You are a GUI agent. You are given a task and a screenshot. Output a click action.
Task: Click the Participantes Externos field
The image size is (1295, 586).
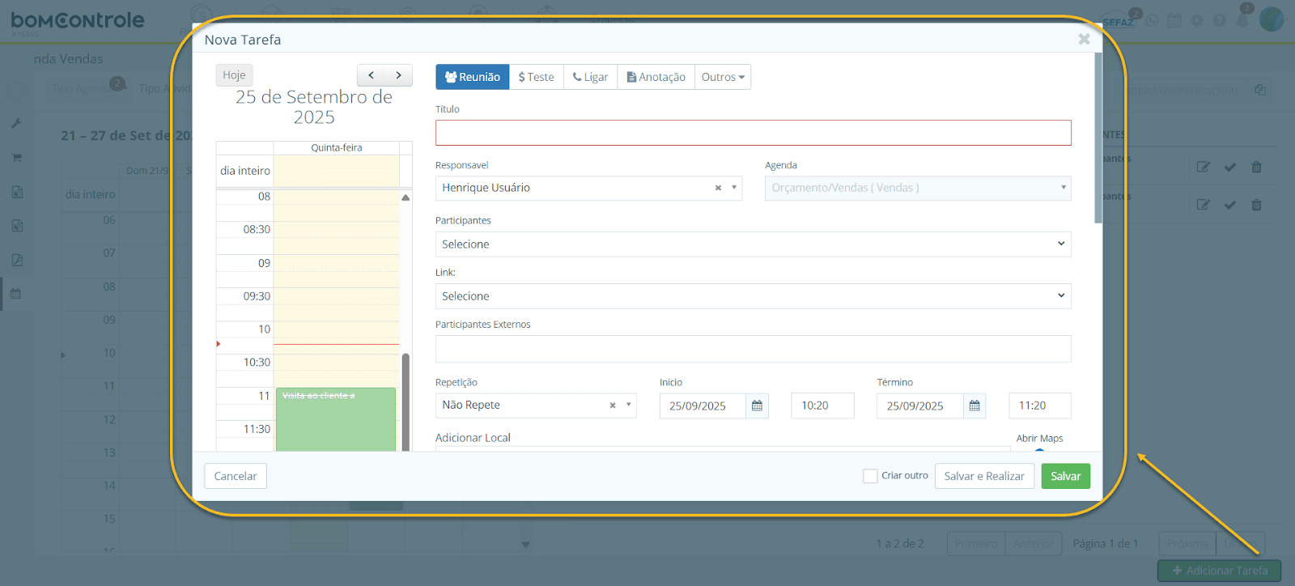tap(753, 349)
